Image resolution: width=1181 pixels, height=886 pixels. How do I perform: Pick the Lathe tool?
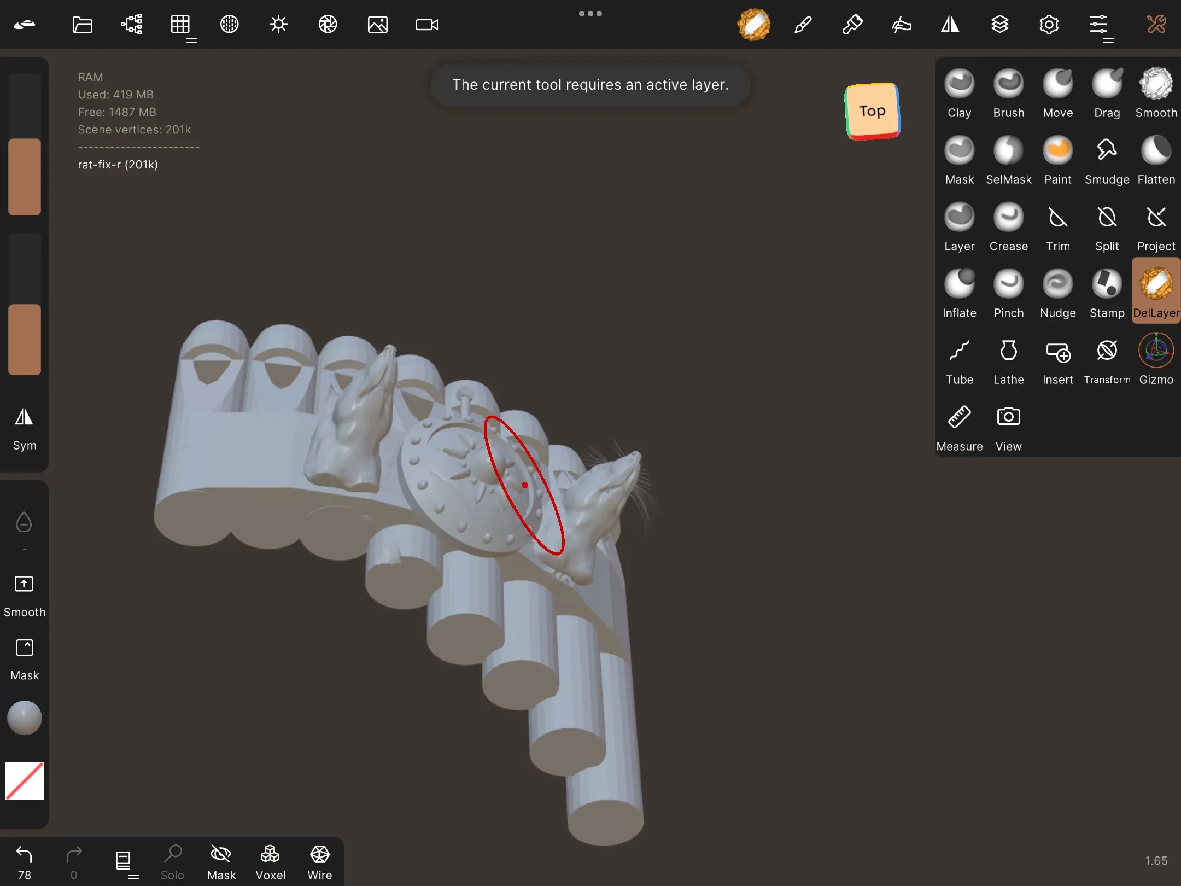1008,360
